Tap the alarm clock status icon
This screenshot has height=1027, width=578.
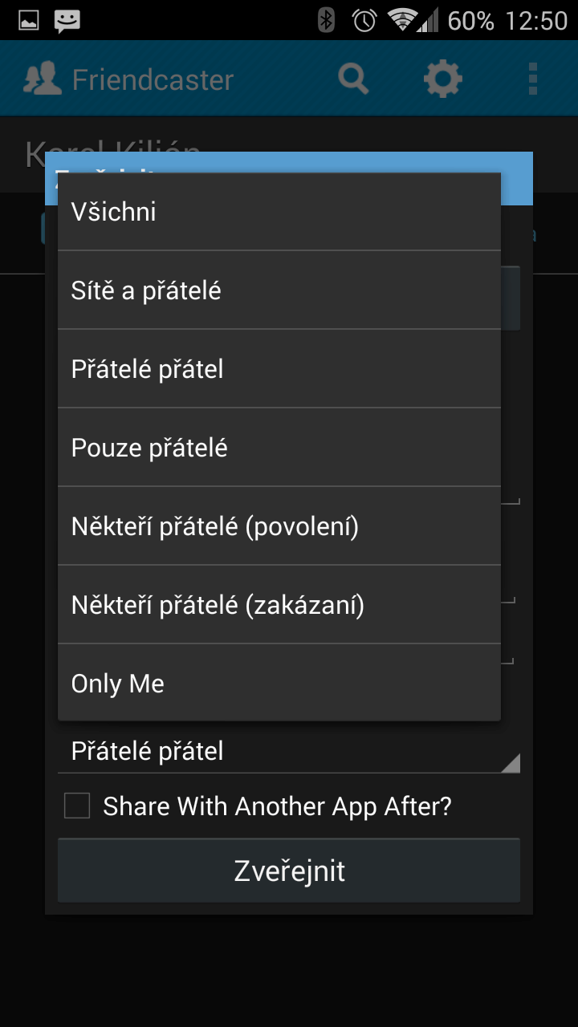[364, 20]
